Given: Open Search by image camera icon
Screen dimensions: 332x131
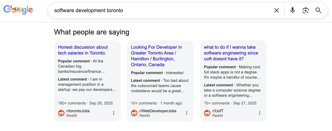Looking at the screenshot, I should point(305,10).
